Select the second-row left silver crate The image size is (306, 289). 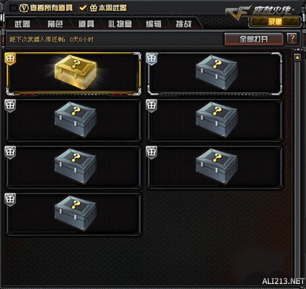[x=75, y=119]
